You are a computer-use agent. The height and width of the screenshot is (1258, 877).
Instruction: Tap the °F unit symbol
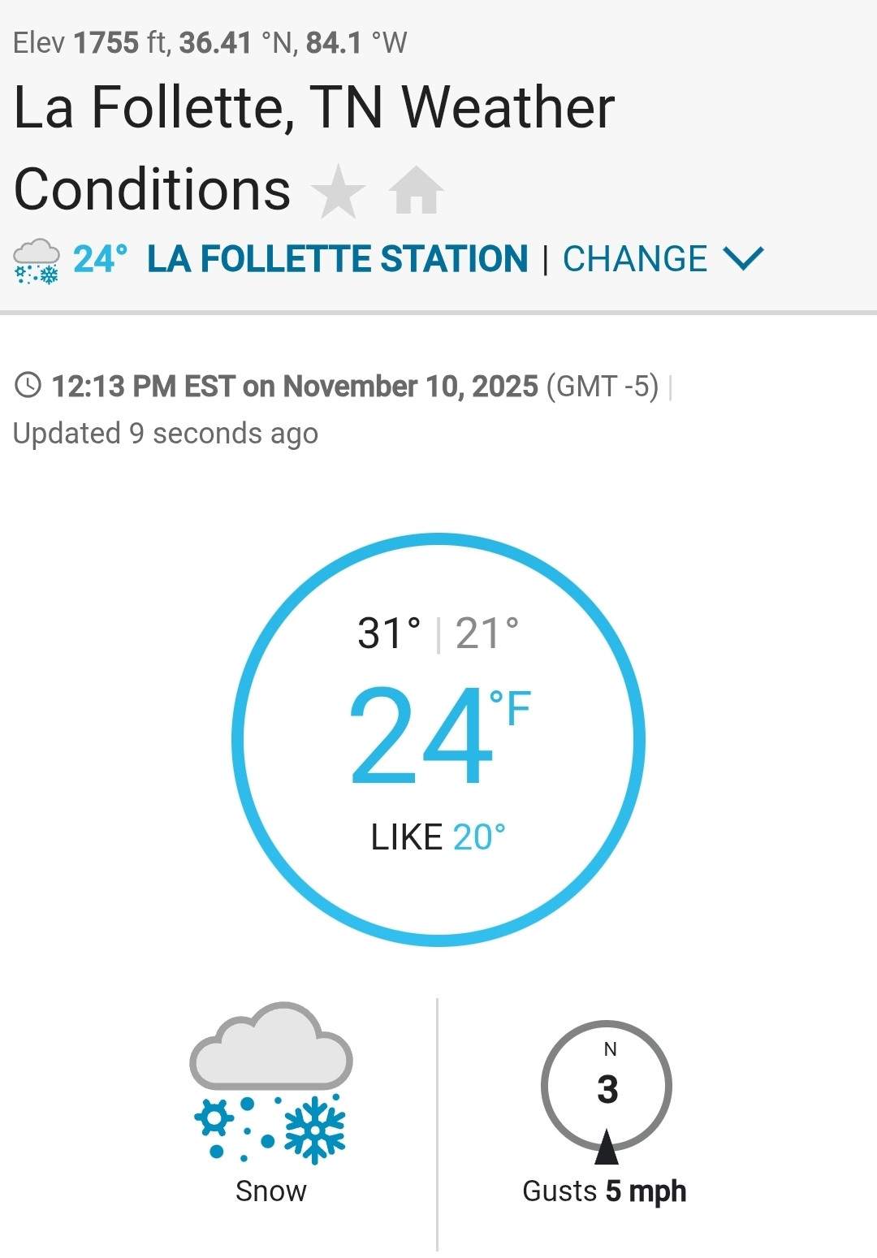tap(511, 708)
